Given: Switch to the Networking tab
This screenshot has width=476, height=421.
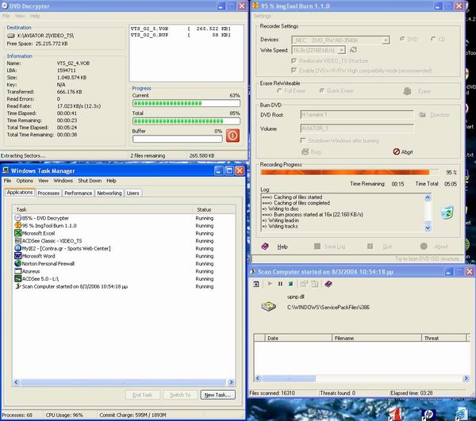Looking at the screenshot, I should point(109,193).
